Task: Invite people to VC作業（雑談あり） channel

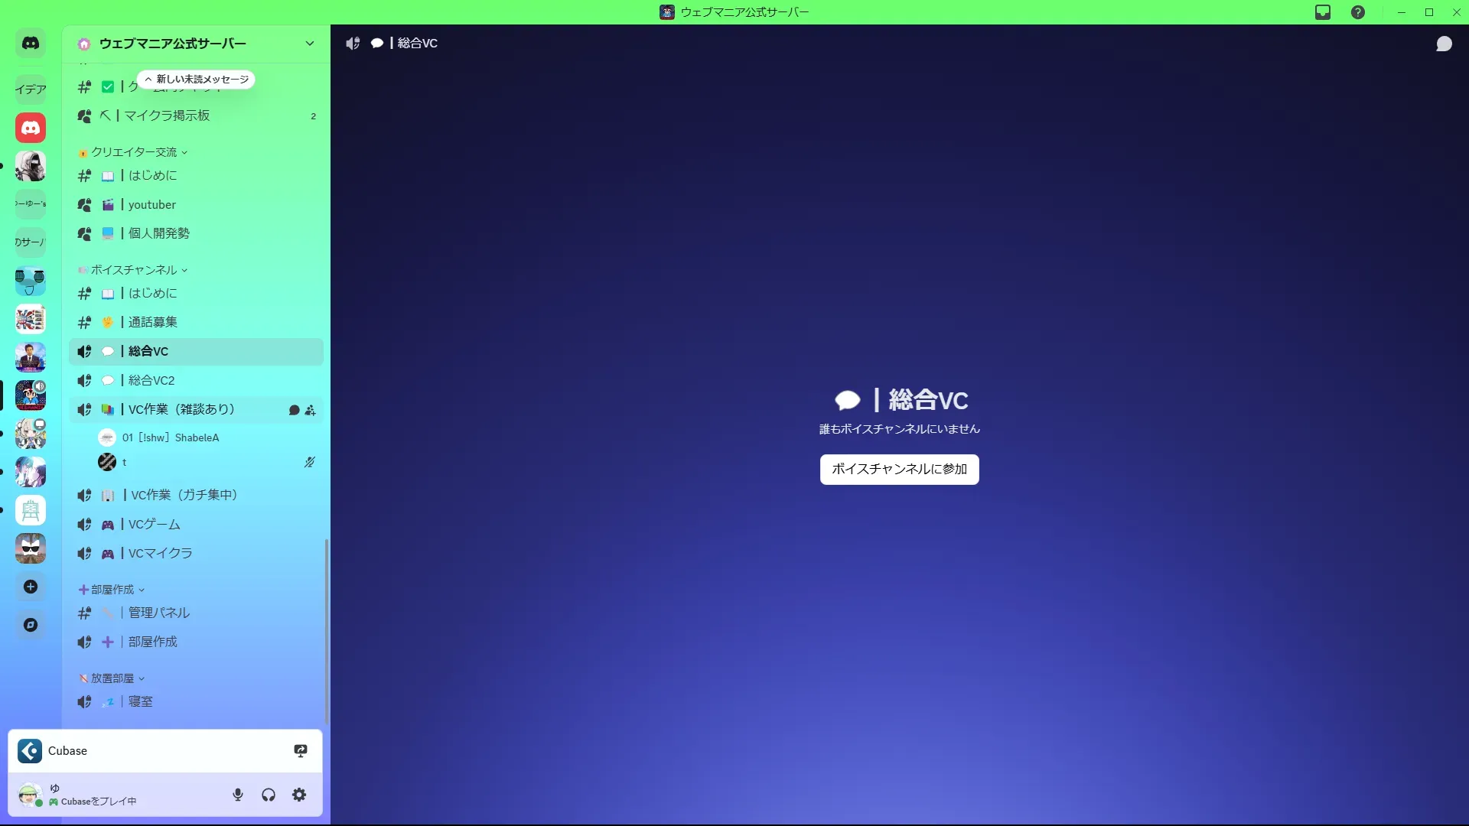Action: [x=310, y=410]
